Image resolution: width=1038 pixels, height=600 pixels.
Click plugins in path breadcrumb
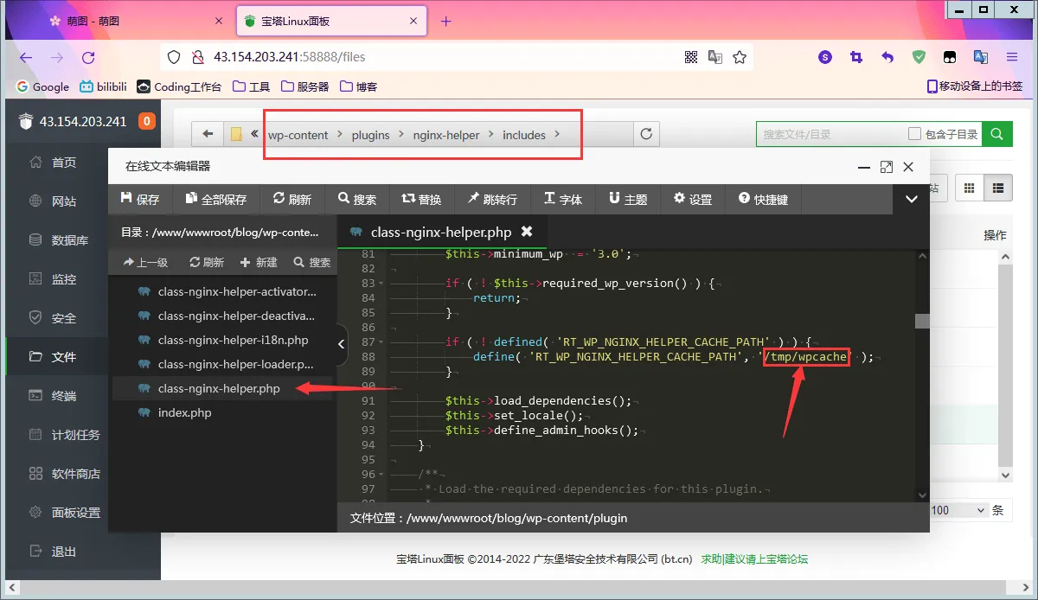point(370,135)
